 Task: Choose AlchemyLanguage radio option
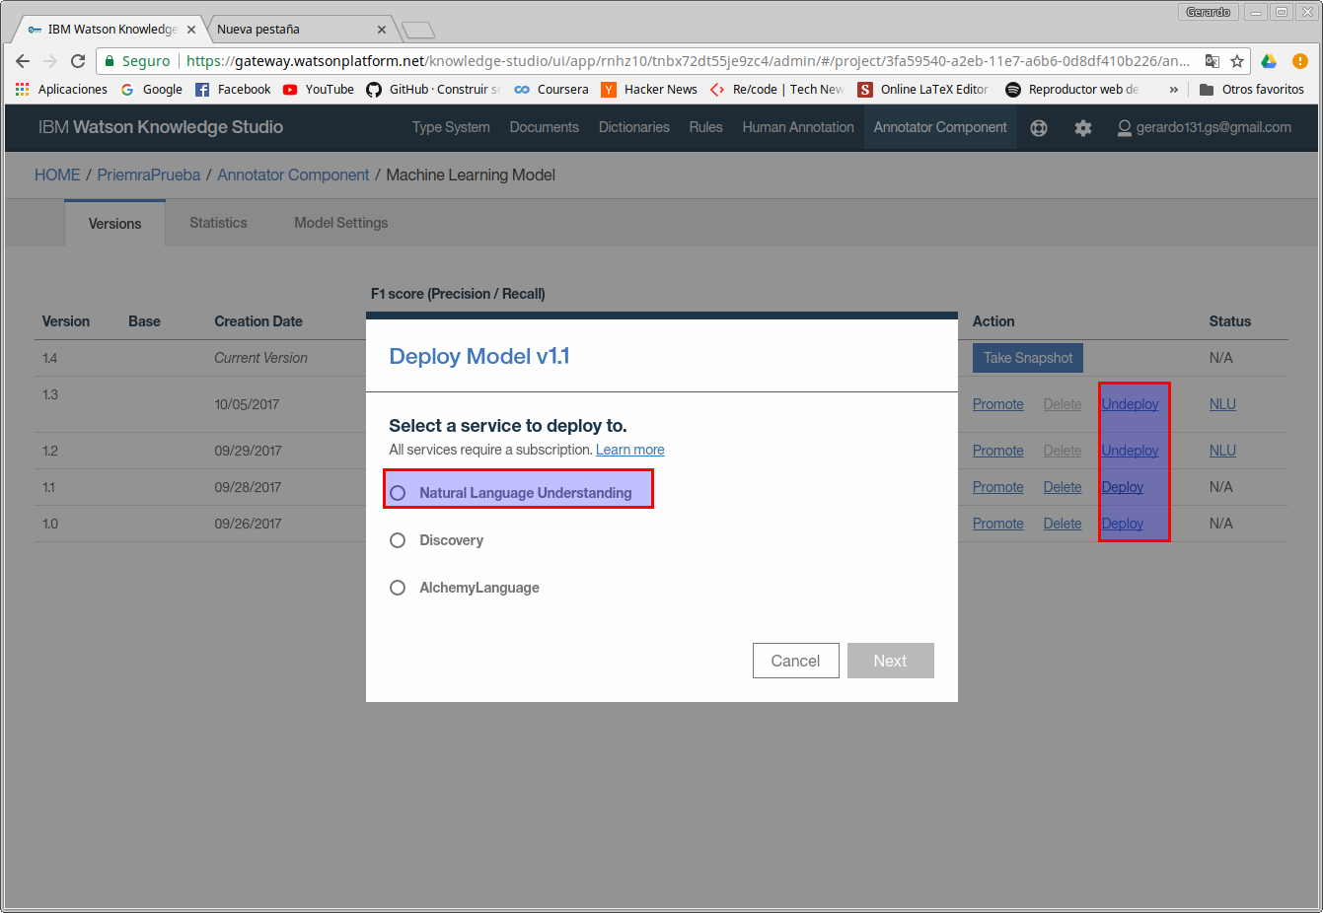(x=398, y=588)
